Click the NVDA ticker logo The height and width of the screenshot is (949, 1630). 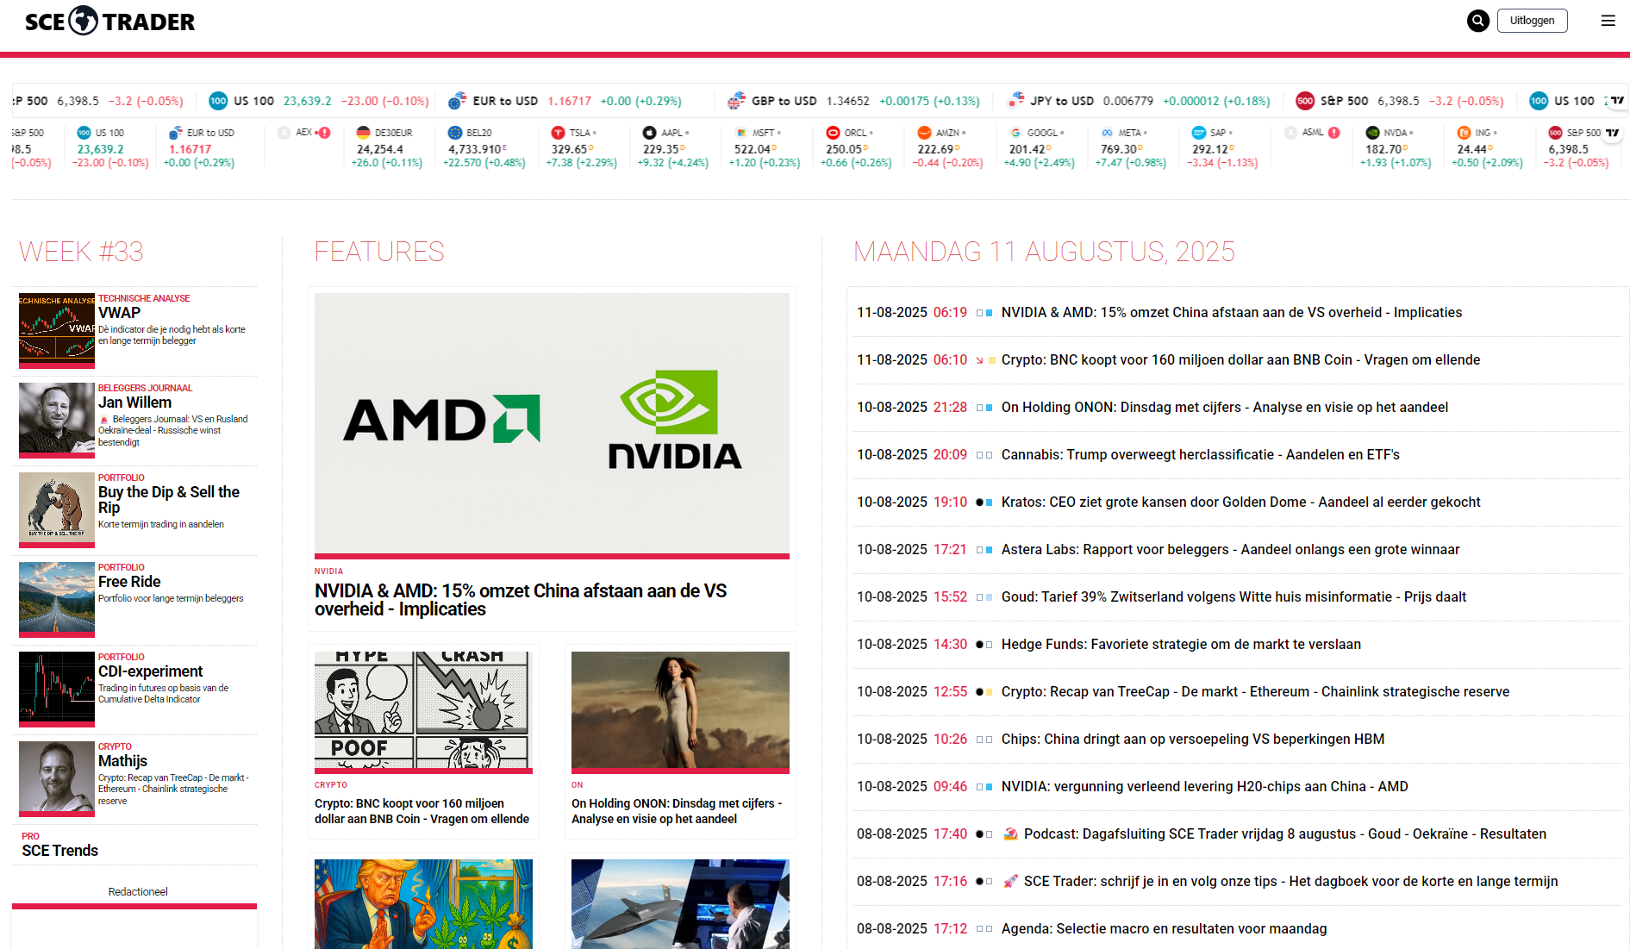[x=1372, y=133]
